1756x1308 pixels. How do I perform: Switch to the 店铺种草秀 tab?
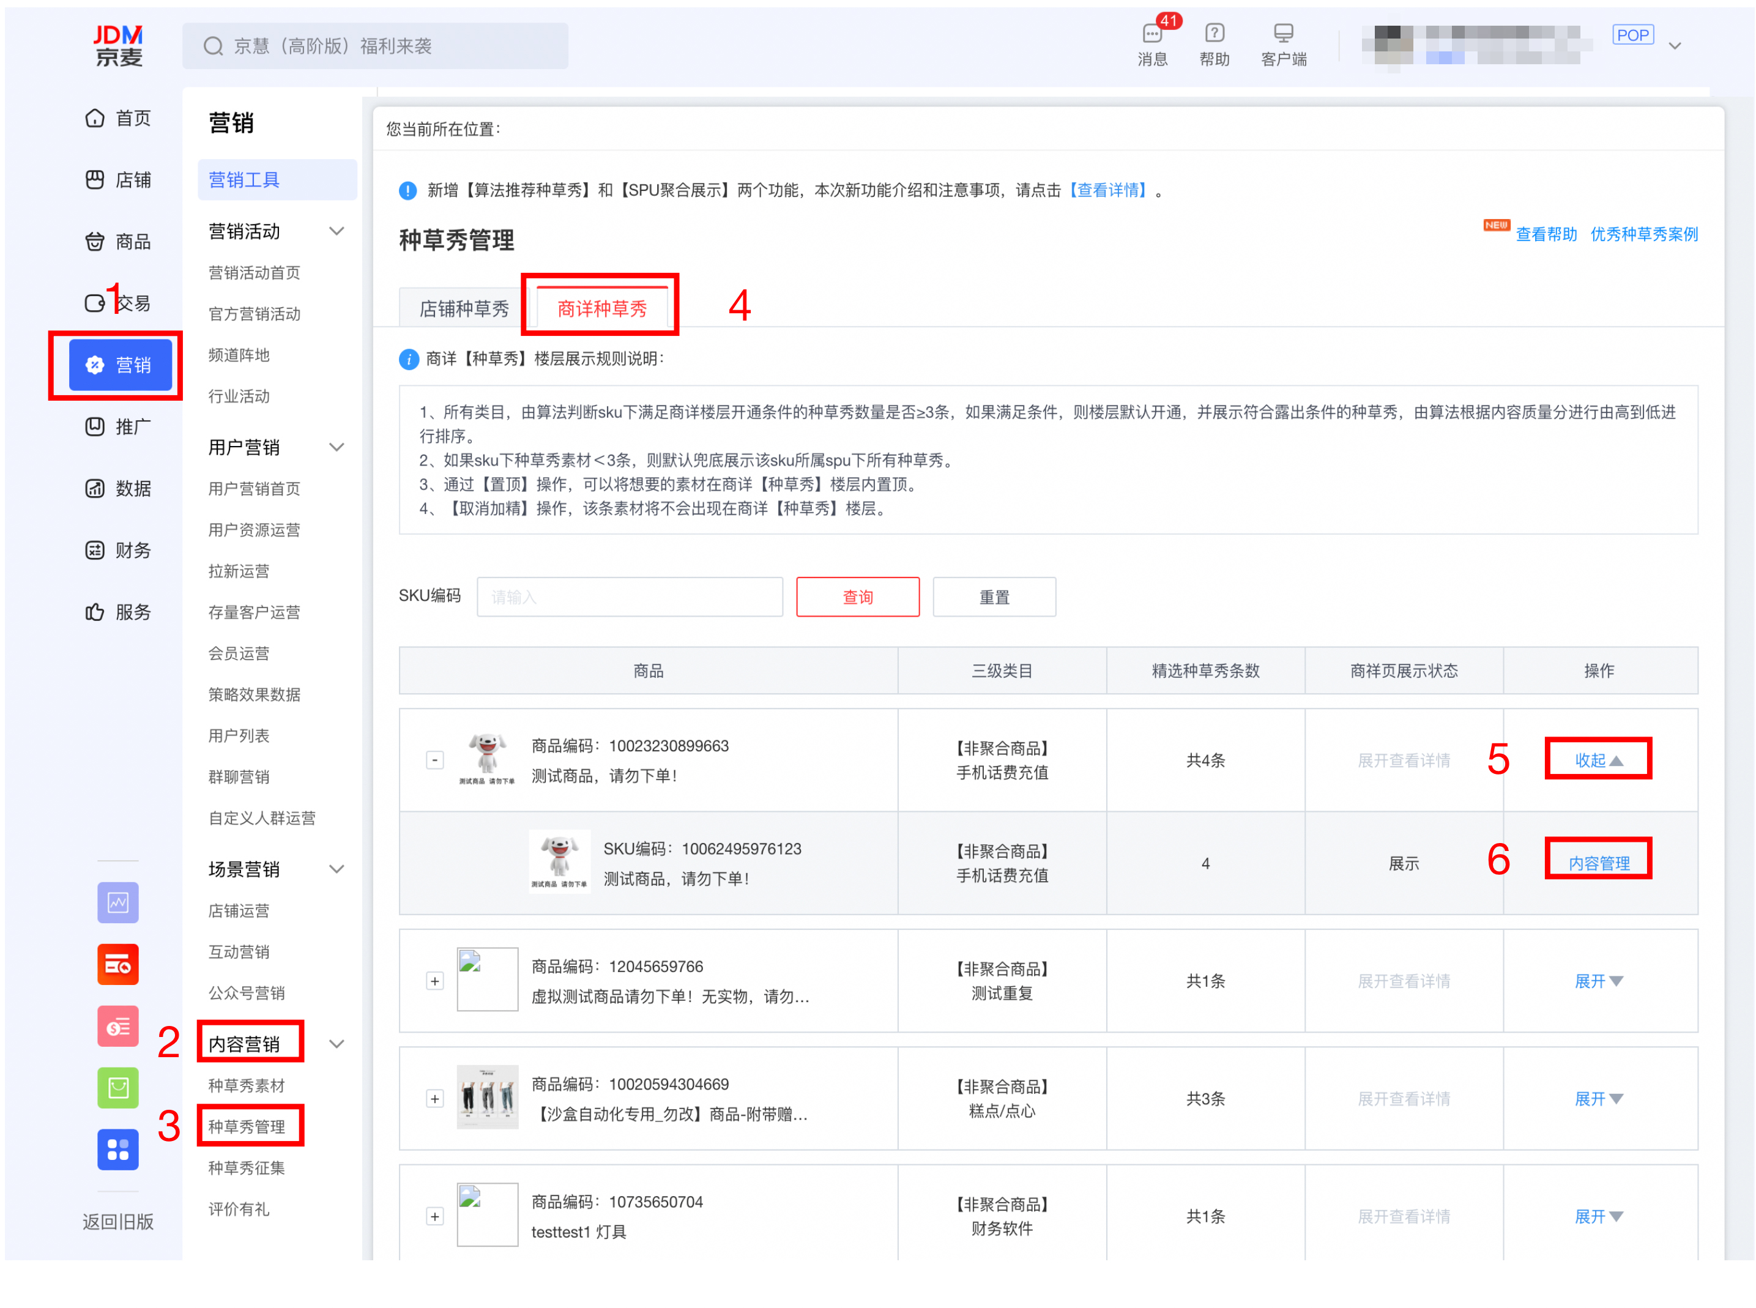click(463, 308)
